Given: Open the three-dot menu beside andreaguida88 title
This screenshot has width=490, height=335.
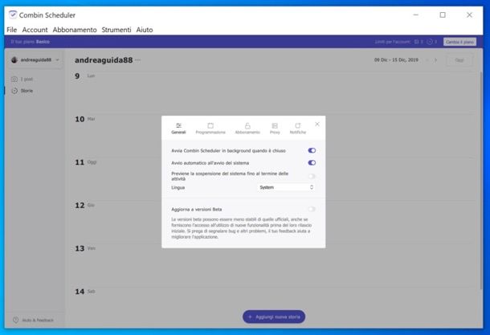Looking at the screenshot, I should [138, 60].
